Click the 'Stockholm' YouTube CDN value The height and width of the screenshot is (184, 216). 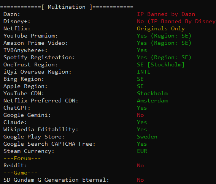(152, 93)
